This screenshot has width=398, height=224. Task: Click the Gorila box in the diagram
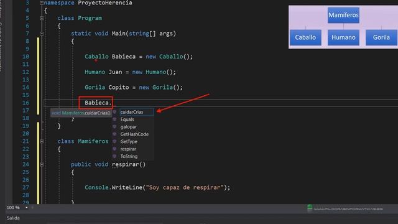coord(381,37)
